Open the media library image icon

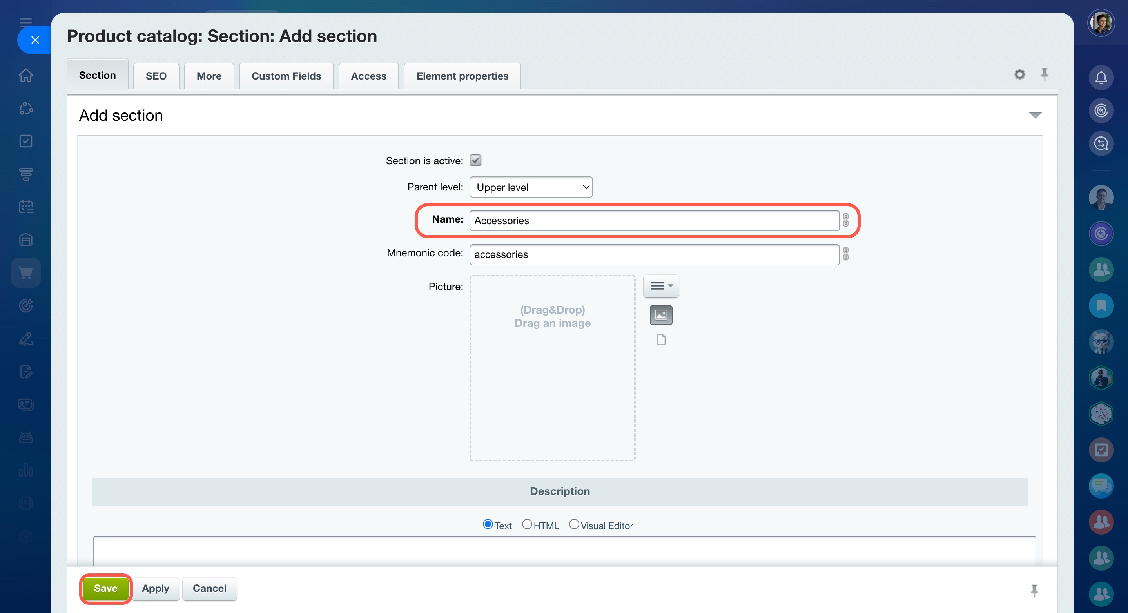(661, 315)
